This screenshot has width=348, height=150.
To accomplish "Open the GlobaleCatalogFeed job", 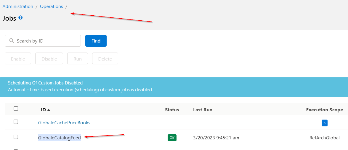I will [59, 138].
